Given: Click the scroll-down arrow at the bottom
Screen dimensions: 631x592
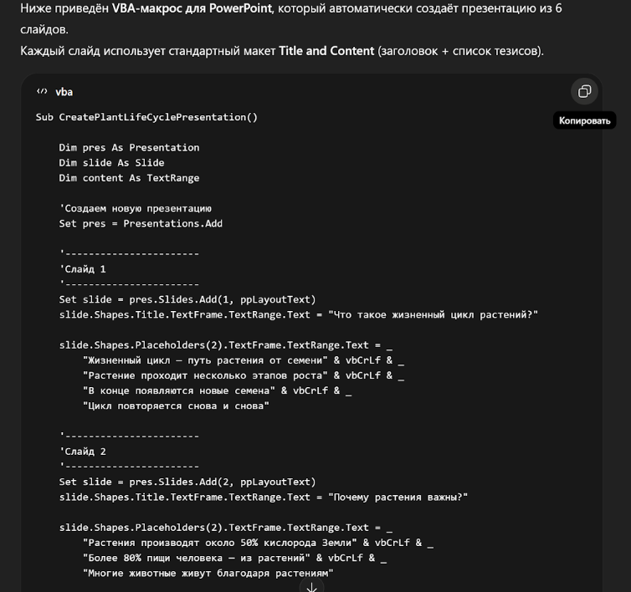Looking at the screenshot, I should click(311, 586).
